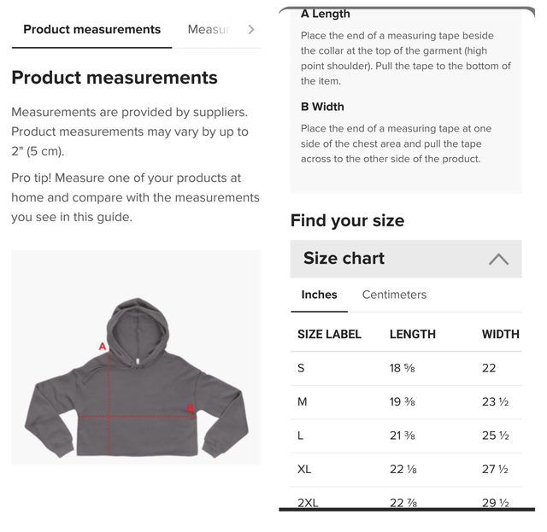Viewport: 547px width, 532px height.
Task: Click the red A length marker
Action: pyautogui.click(x=103, y=347)
